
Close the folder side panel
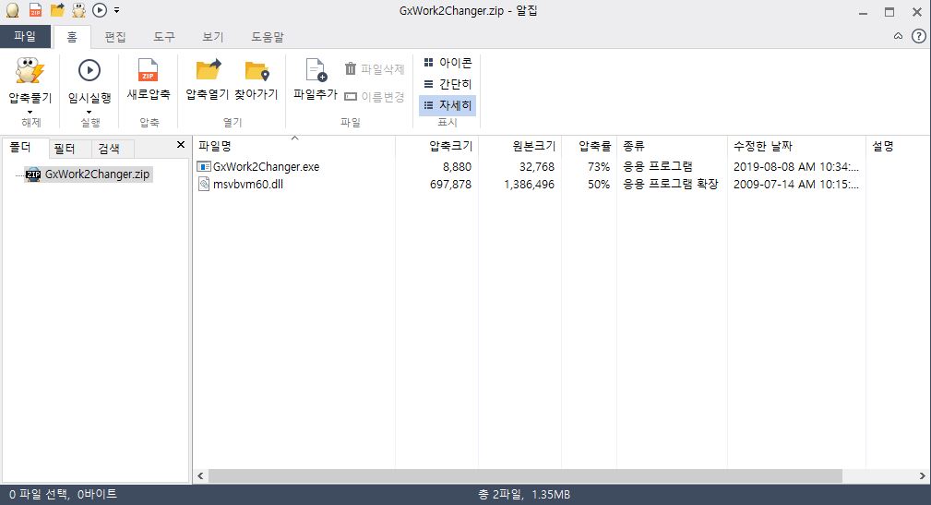tap(181, 144)
